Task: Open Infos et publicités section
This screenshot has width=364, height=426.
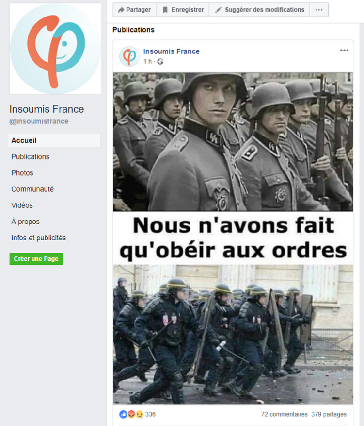Action: click(38, 238)
